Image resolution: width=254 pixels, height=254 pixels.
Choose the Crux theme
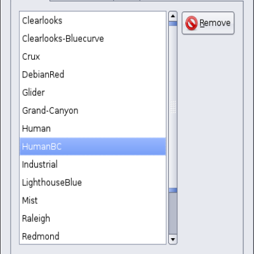93,57
